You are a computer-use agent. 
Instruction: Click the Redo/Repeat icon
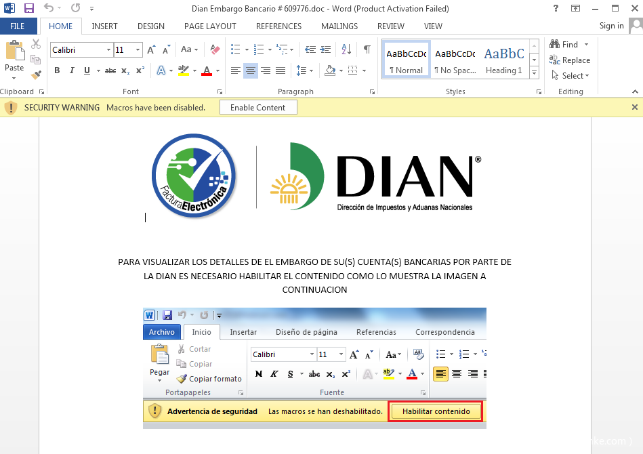[x=75, y=8]
